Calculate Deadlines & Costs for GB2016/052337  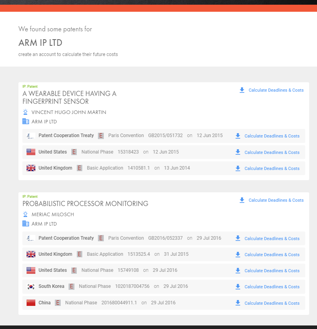[272, 239]
